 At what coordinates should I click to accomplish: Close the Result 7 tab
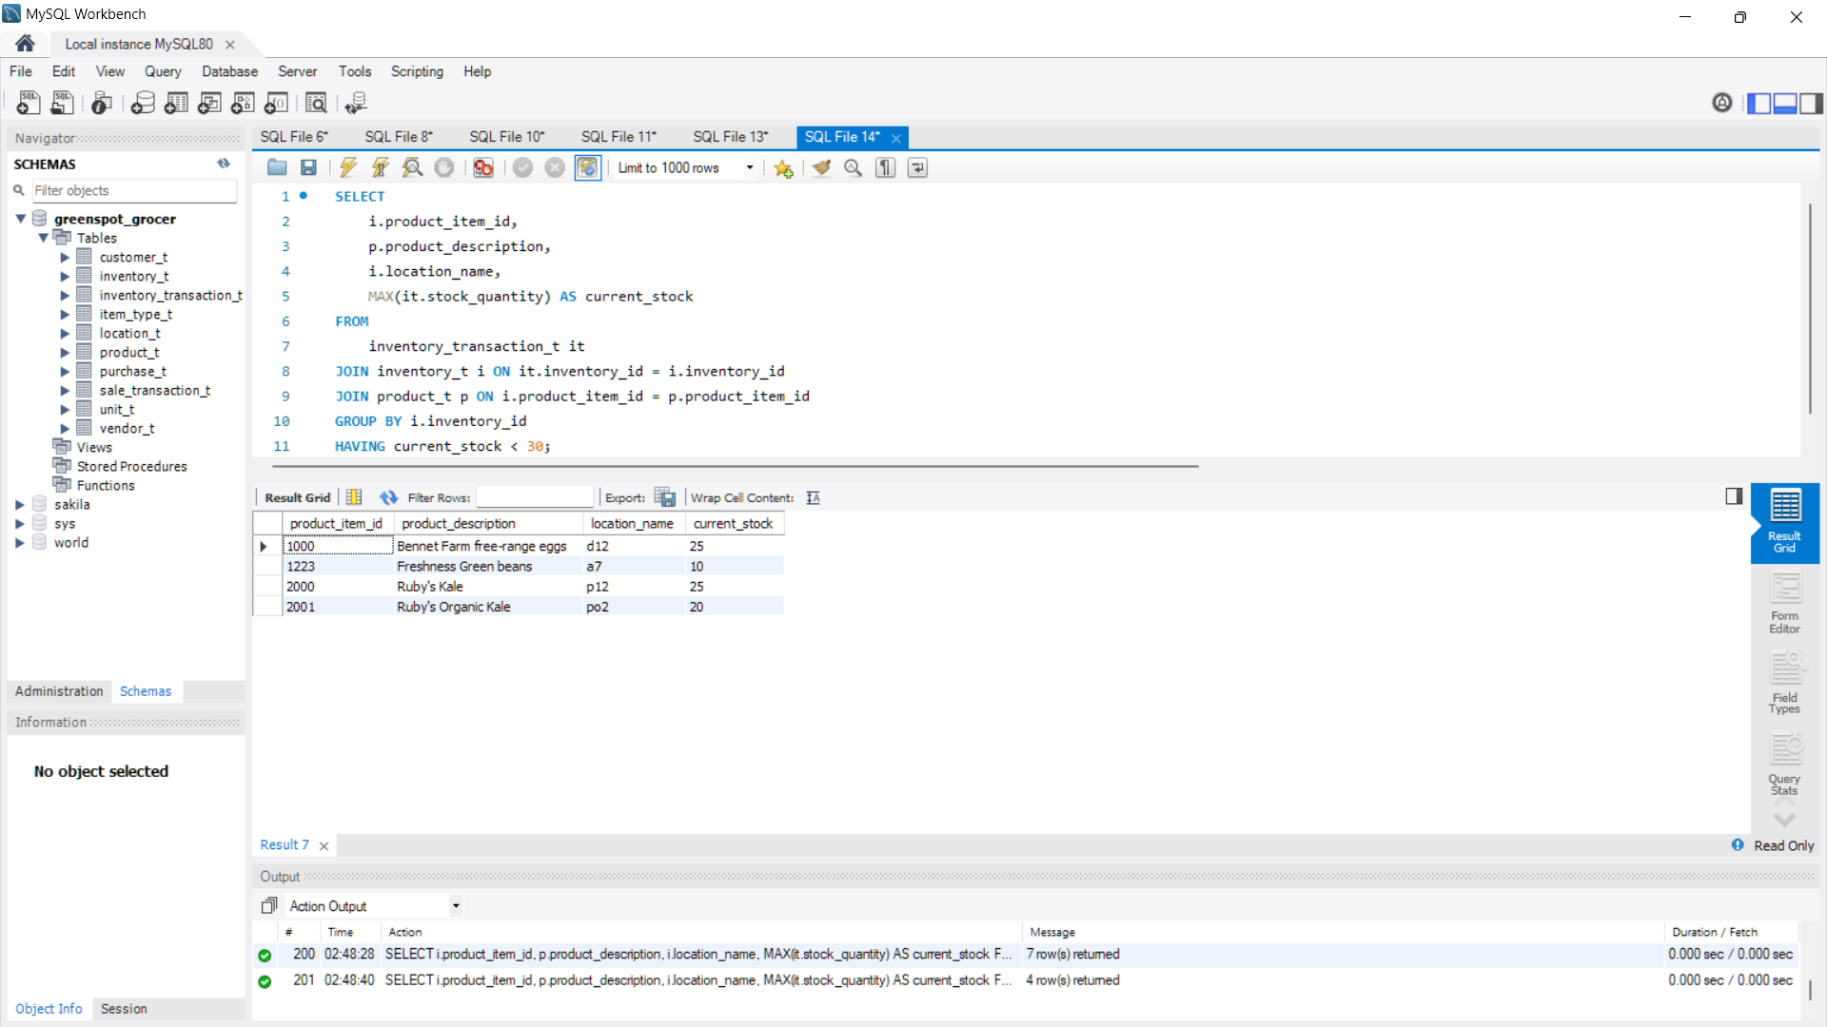pyautogui.click(x=324, y=845)
